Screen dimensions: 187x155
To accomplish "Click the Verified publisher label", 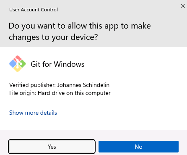I will click(33, 85).
